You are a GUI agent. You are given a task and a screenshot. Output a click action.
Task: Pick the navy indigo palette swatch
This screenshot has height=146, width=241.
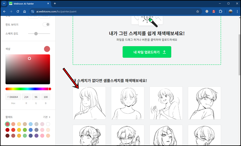coord(31,136)
